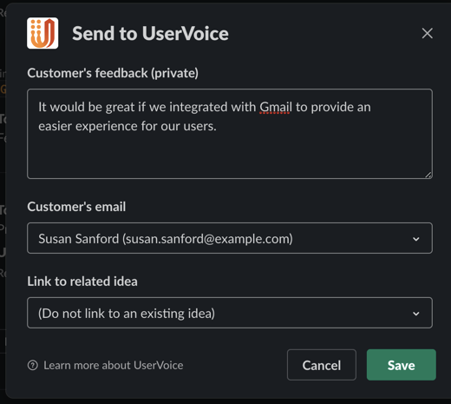This screenshot has width=451, height=404.
Task: Expand the Customer's email chevron arrow
Action: [x=416, y=239]
